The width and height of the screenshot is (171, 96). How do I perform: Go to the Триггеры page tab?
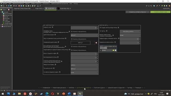tap(130, 88)
